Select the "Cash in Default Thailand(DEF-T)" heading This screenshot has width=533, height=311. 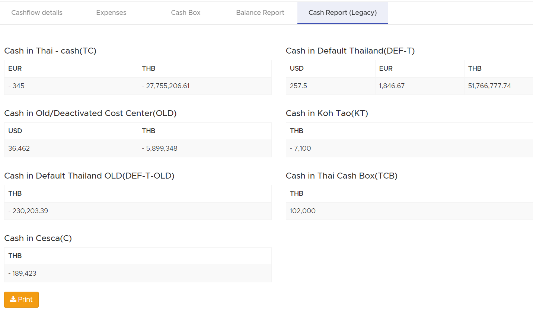(350, 51)
